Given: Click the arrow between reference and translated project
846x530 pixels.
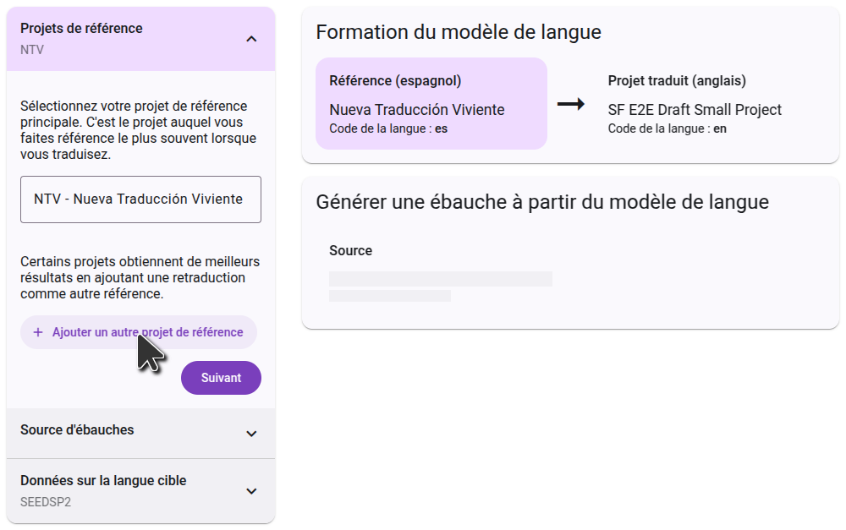Looking at the screenshot, I should [x=571, y=104].
